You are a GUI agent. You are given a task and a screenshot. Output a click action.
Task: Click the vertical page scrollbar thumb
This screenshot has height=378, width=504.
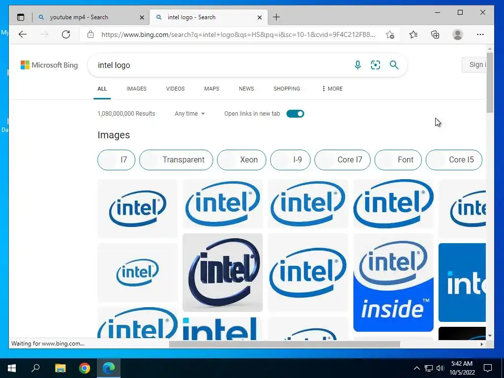click(490, 82)
